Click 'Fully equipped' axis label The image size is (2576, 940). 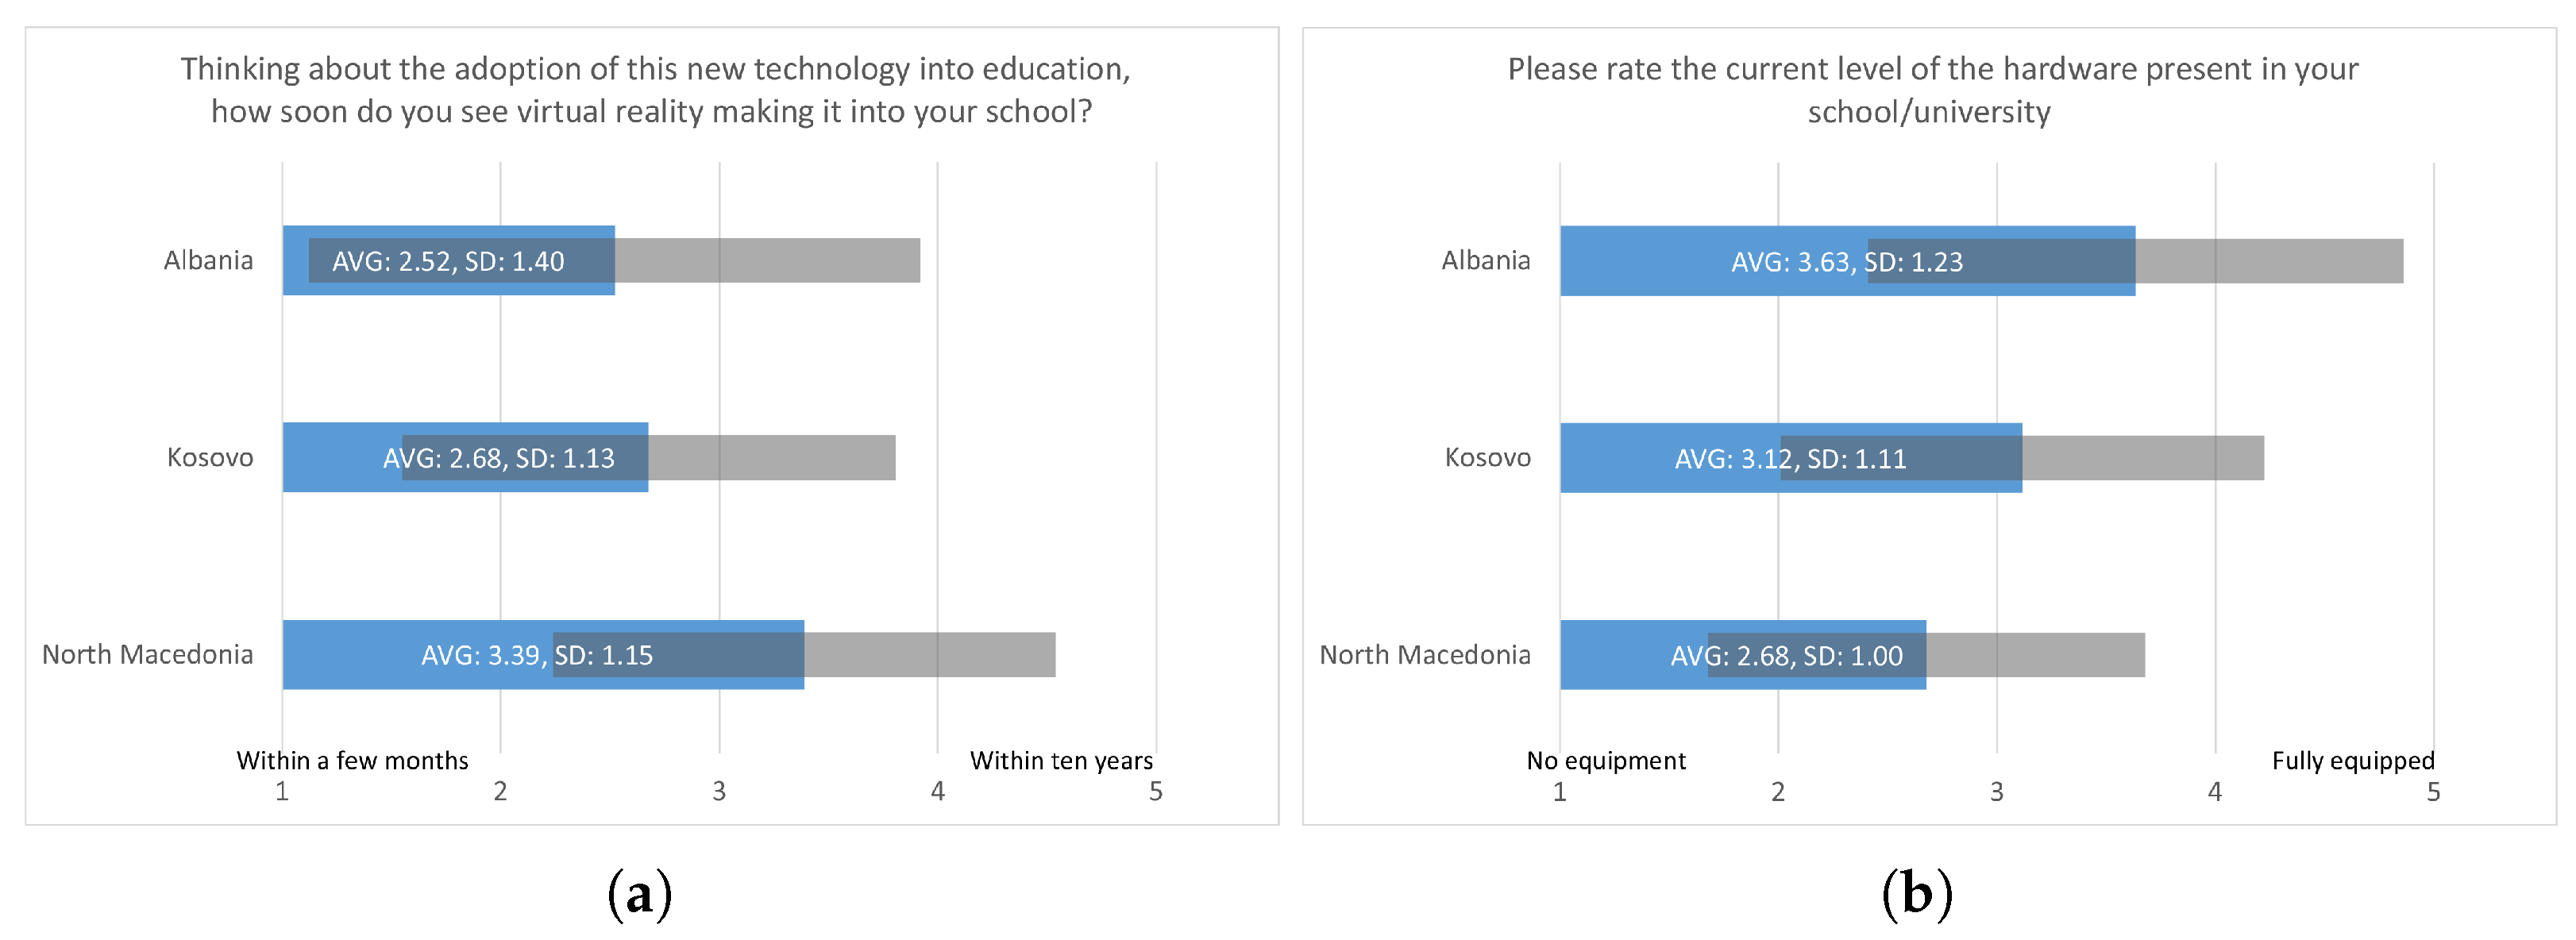[x=2352, y=761]
